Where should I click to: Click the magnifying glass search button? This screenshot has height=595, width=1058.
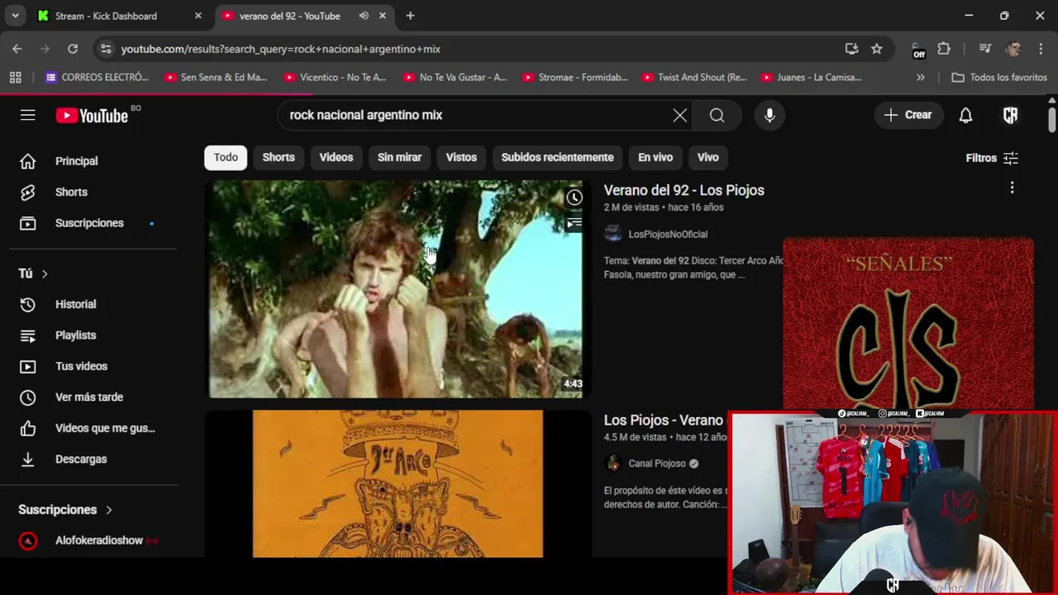point(717,115)
